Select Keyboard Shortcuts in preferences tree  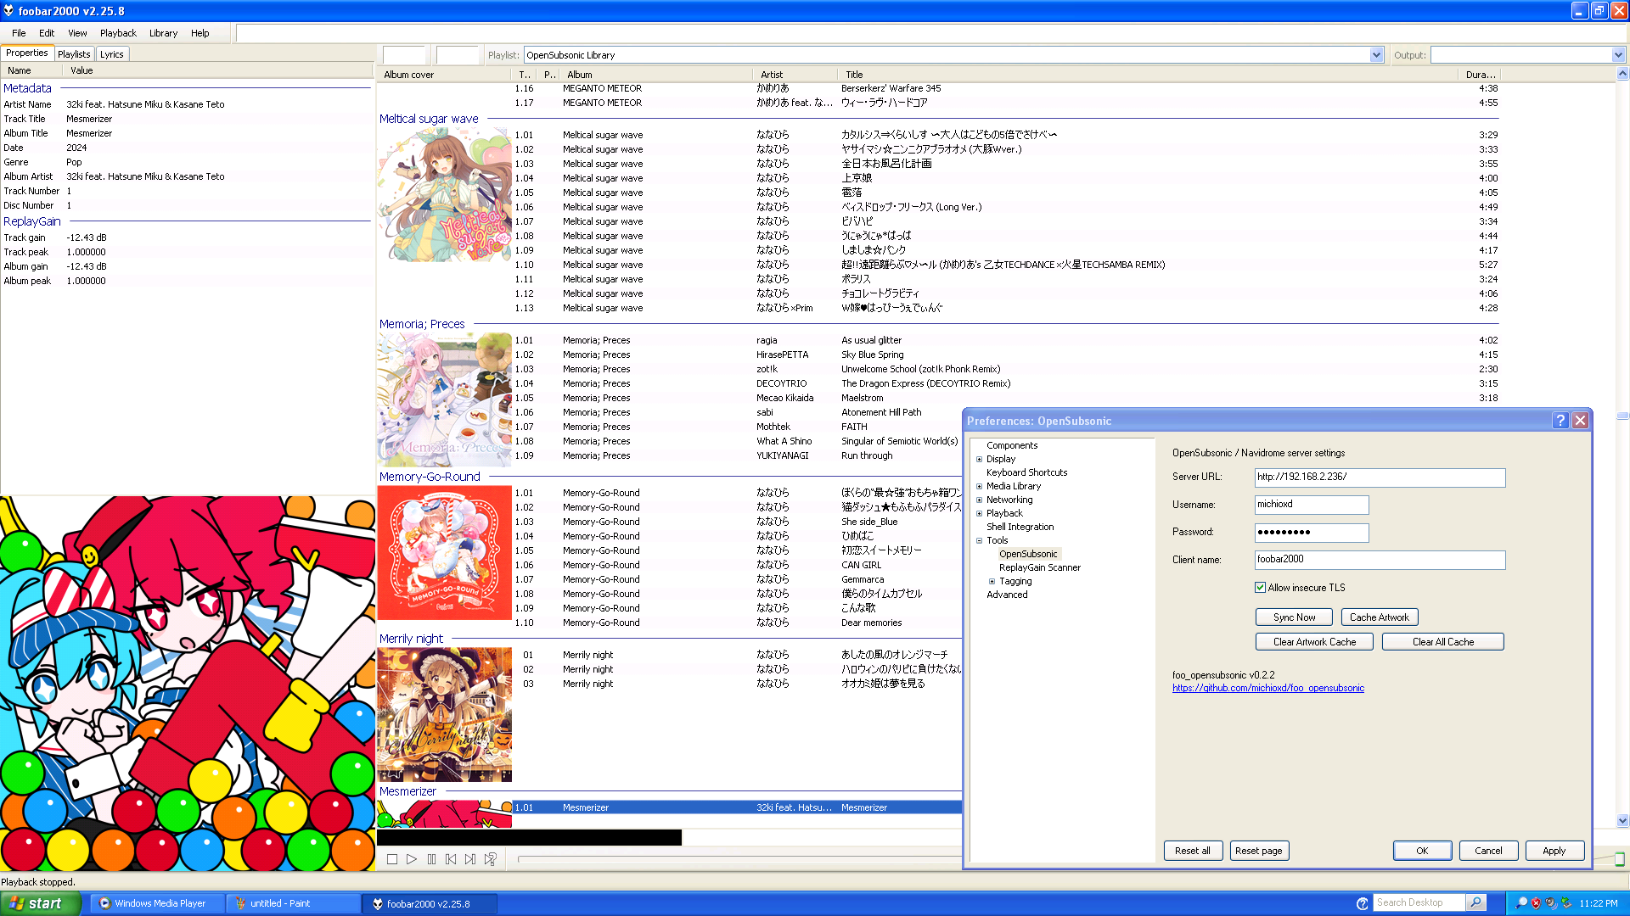pyautogui.click(x=1027, y=473)
